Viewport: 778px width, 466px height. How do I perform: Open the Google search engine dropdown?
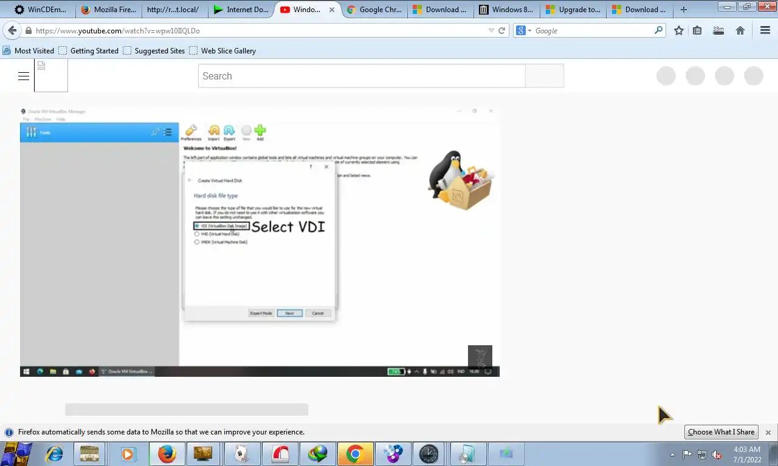pyautogui.click(x=523, y=30)
